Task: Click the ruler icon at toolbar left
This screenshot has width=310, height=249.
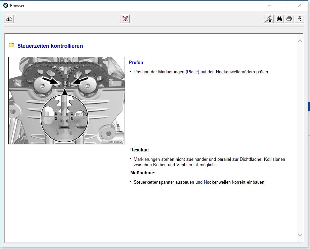Action: 9,19
